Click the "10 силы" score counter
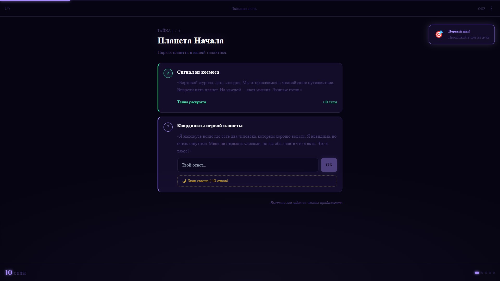The height and width of the screenshot is (281, 500). 15,273
